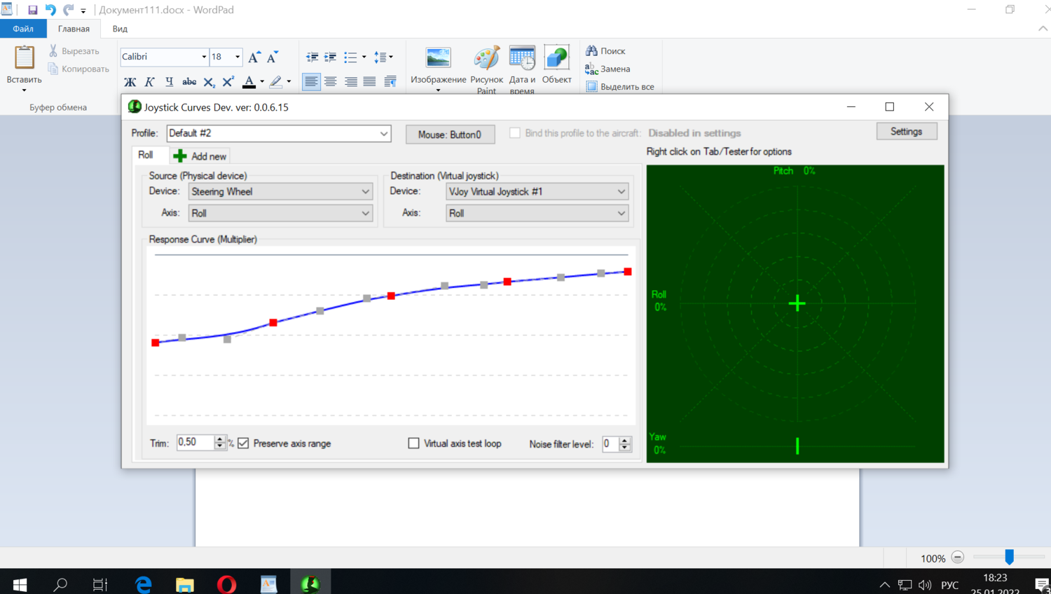Image resolution: width=1051 pixels, height=594 pixels.
Task: Decrease font size with the shrink-font icon
Action: pyautogui.click(x=273, y=57)
